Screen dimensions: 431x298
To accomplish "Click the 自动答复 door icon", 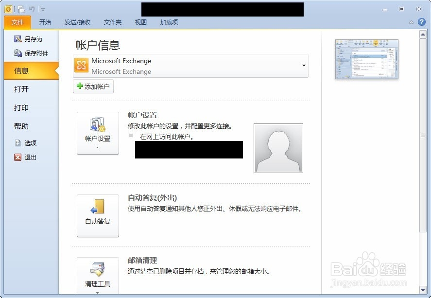I will tap(98, 207).
